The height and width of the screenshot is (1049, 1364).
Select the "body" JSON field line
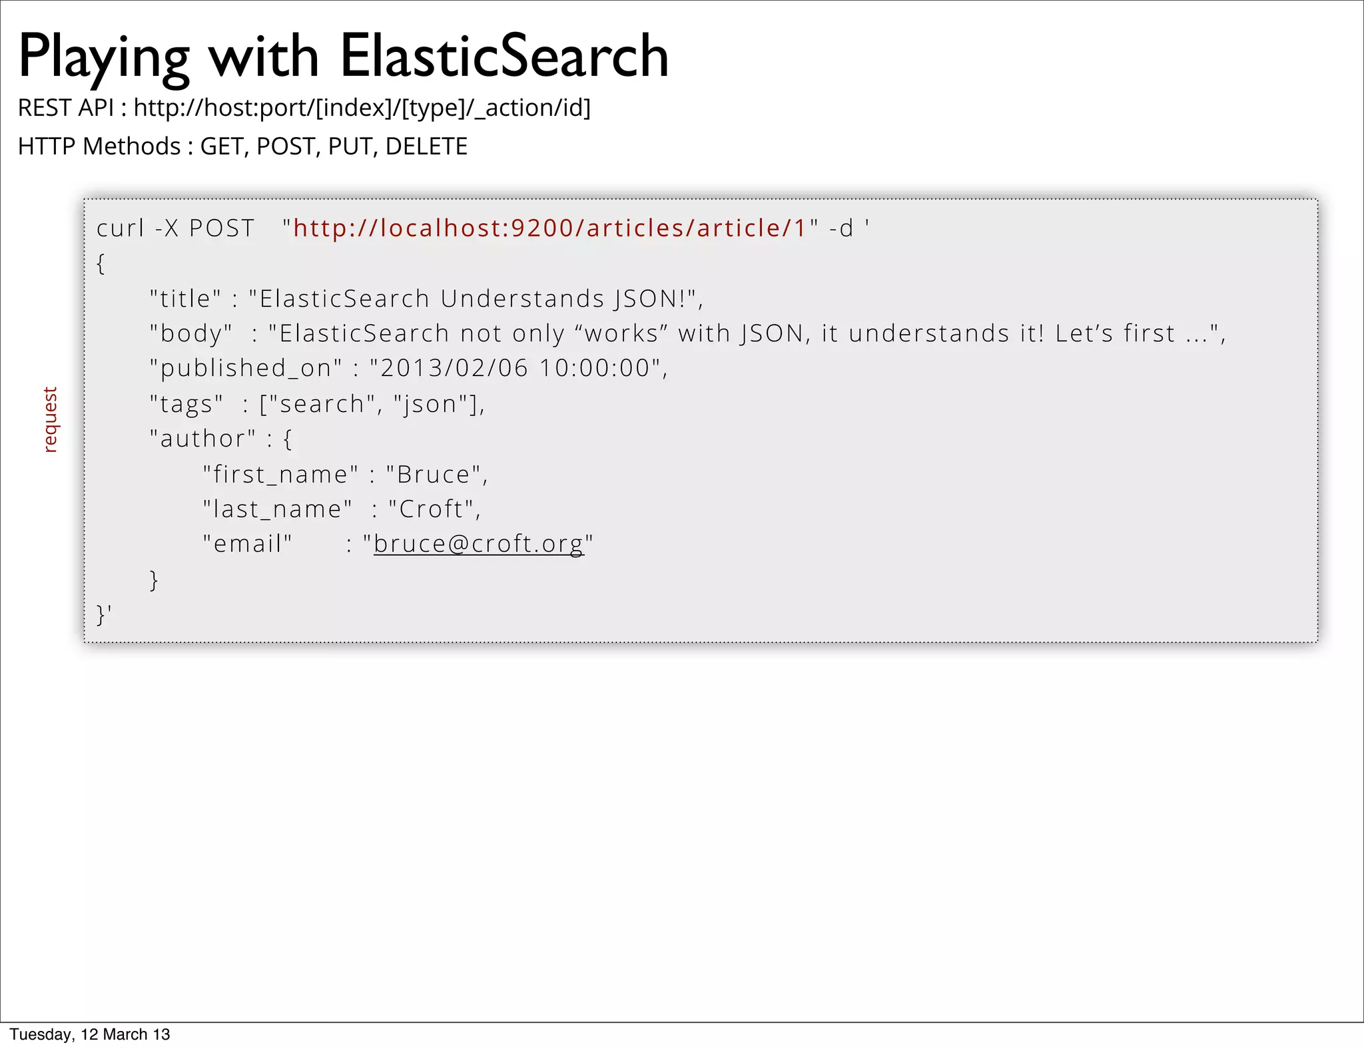pyautogui.click(x=688, y=333)
